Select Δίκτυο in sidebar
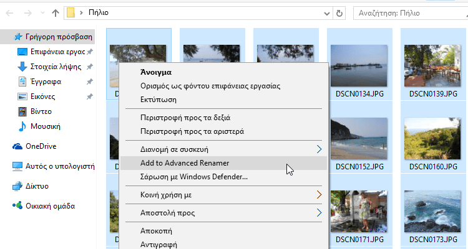Image resolution: width=468 pixels, height=249 pixels. (x=37, y=186)
